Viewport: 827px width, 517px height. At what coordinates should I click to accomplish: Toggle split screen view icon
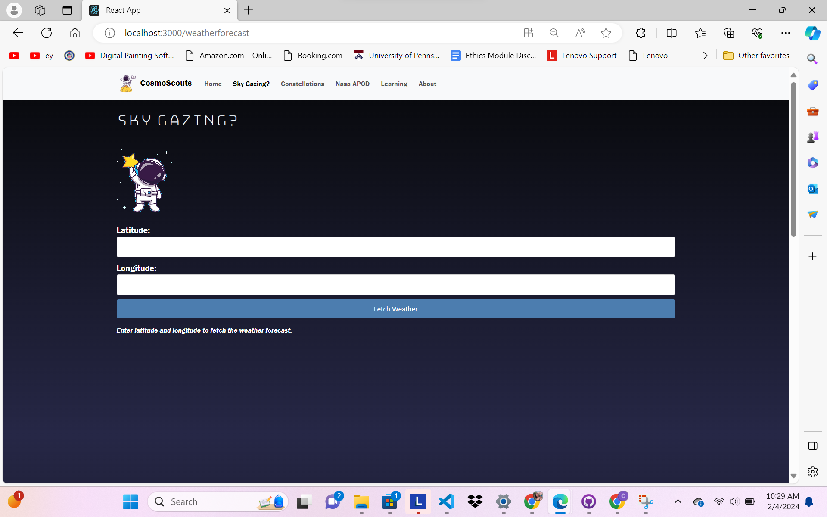click(x=671, y=33)
